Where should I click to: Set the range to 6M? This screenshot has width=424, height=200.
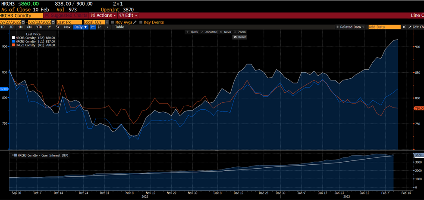pos(29,27)
